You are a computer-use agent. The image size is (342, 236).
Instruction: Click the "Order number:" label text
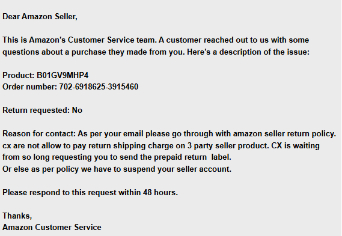click(29, 86)
